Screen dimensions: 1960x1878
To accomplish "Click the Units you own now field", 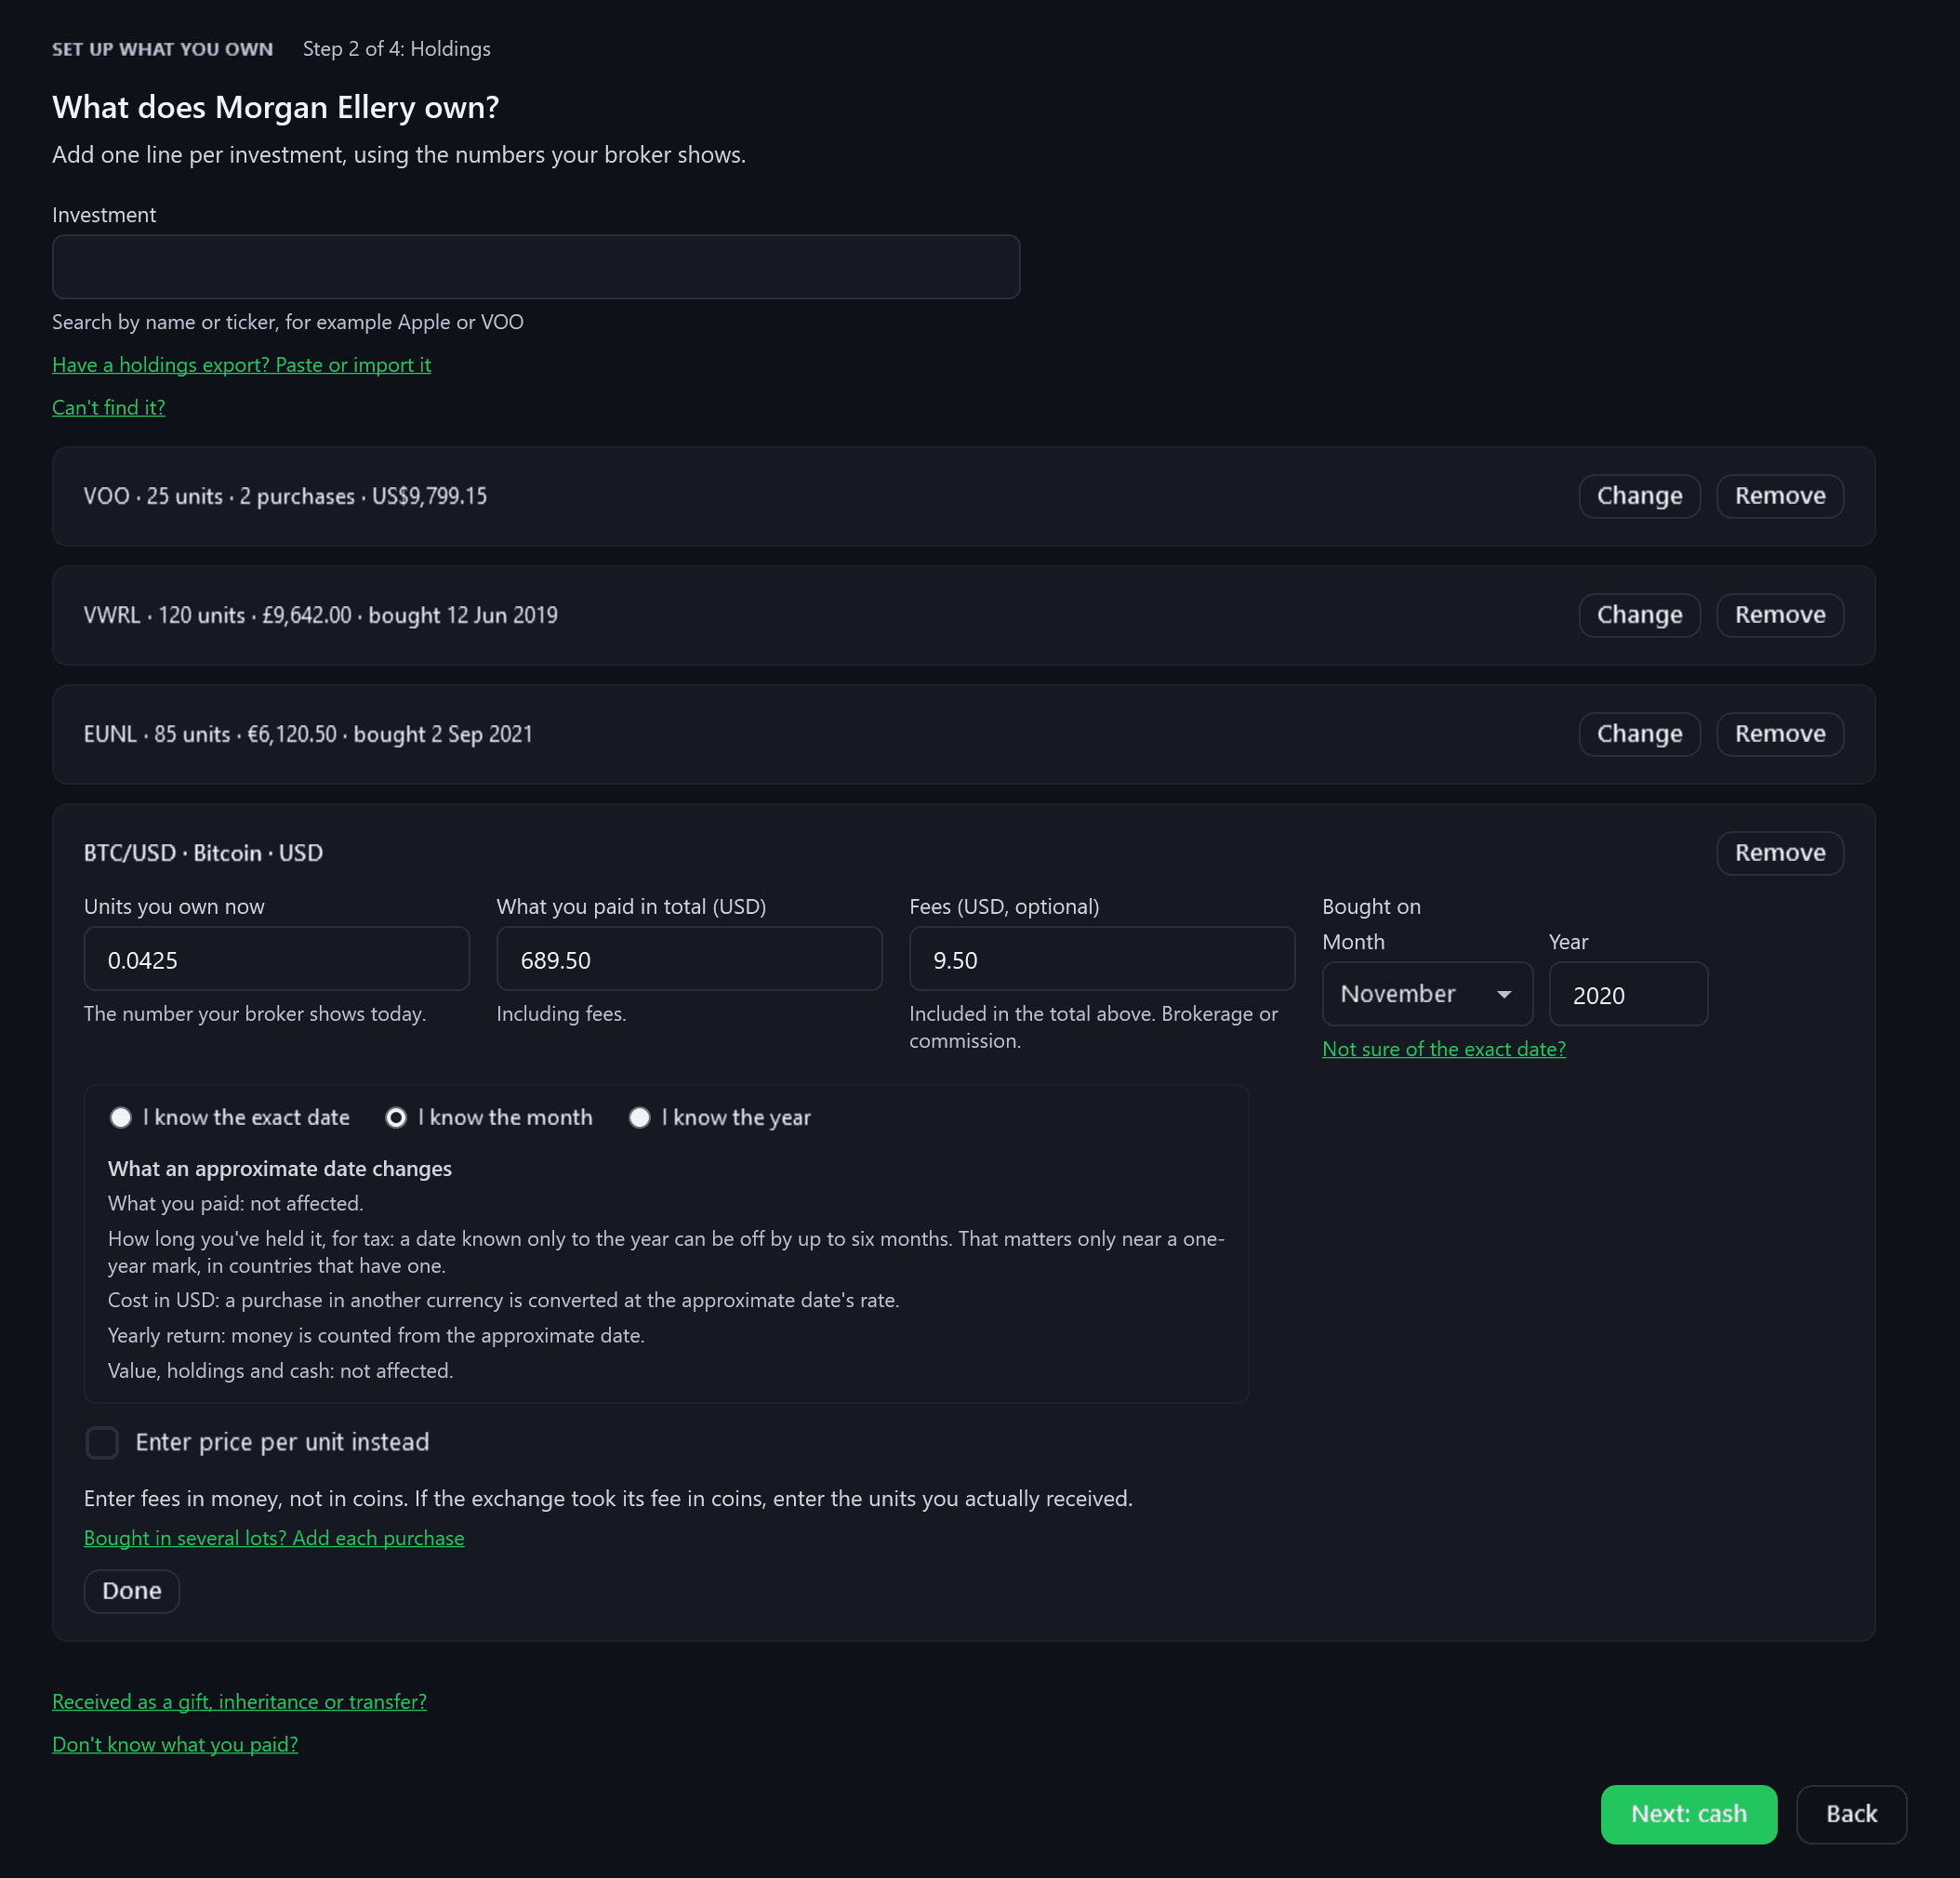I will pyautogui.click(x=277, y=958).
